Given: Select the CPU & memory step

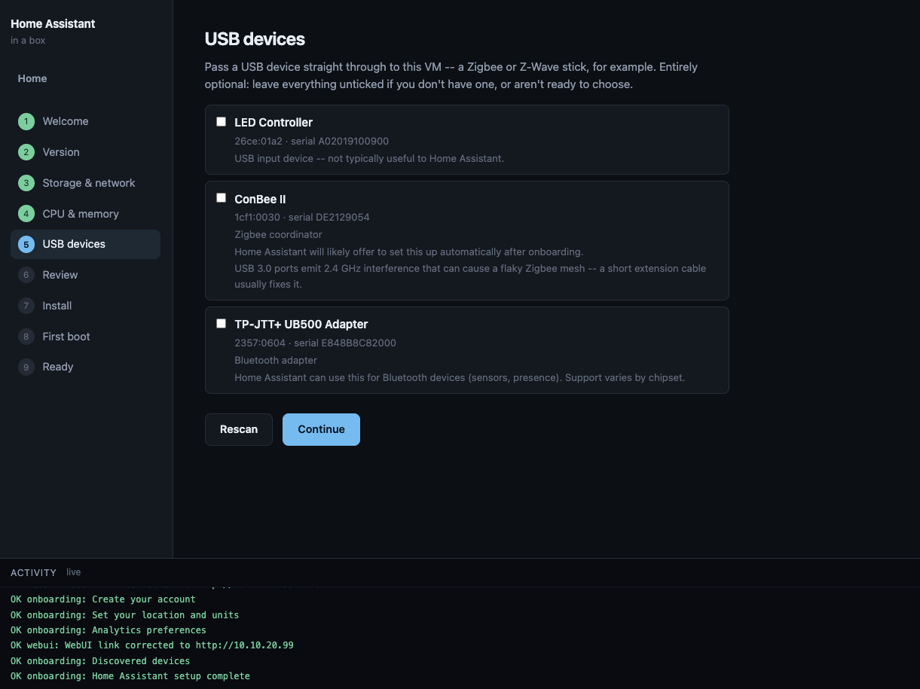Looking at the screenshot, I should [x=85, y=214].
